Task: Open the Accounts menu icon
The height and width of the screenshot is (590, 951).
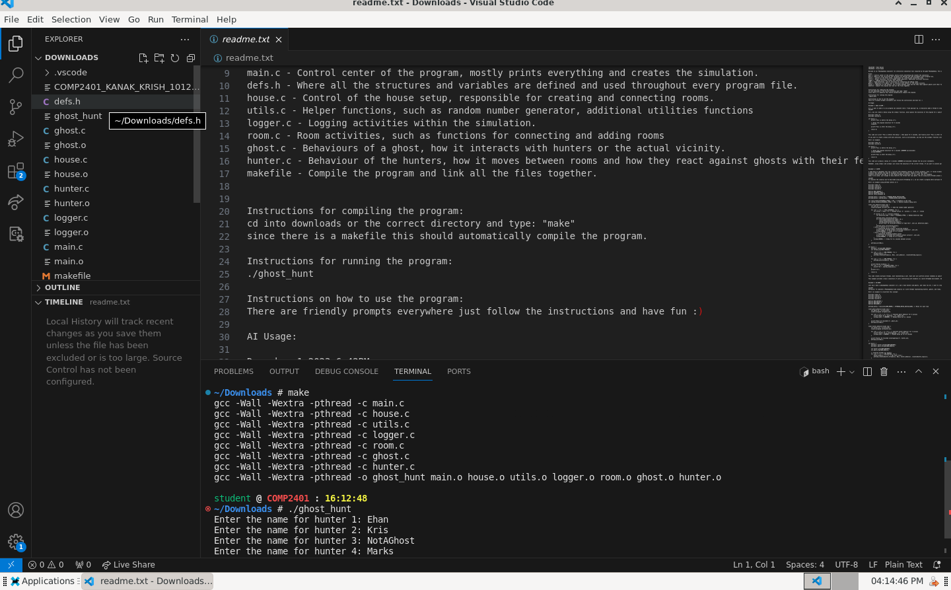Action: click(16, 510)
